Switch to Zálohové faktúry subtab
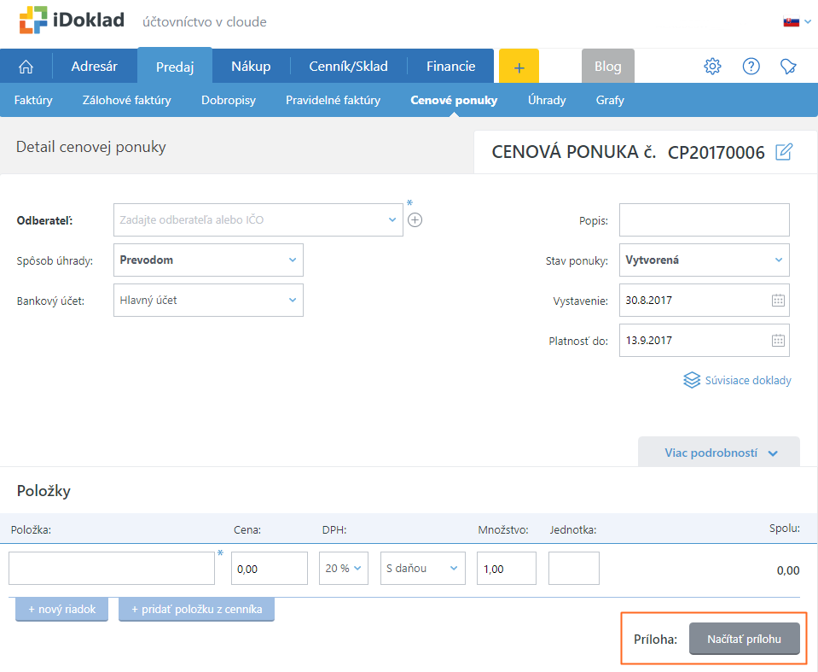This screenshot has height=672, width=818. pos(126,100)
